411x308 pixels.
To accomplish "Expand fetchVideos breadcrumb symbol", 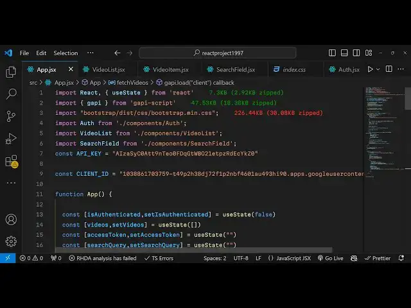I will pyautogui.click(x=128, y=83).
